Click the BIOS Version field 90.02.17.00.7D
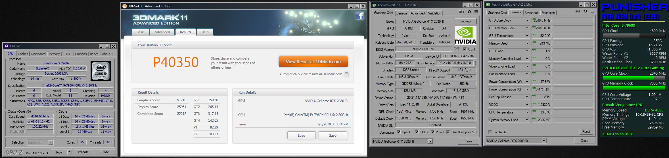Viewport: 669px width, 158px height. [x=423, y=49]
